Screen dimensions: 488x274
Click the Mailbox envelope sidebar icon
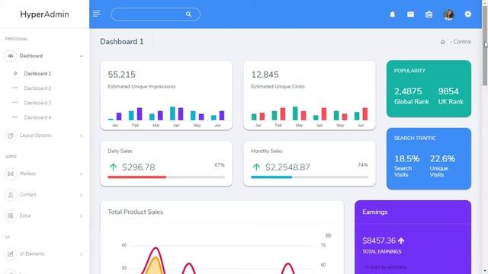(10, 174)
